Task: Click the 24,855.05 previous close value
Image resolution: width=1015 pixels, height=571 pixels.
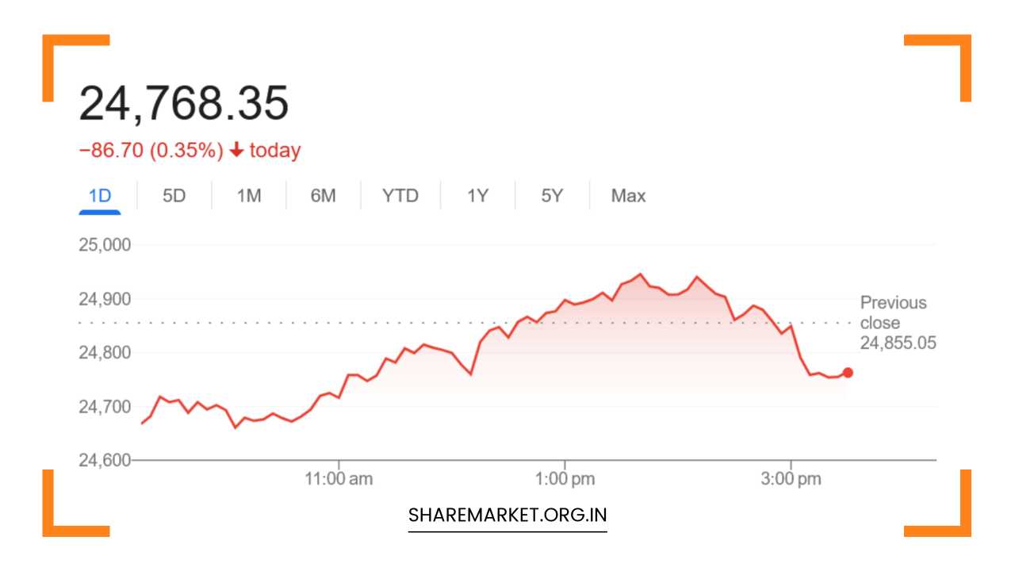Action: point(898,343)
